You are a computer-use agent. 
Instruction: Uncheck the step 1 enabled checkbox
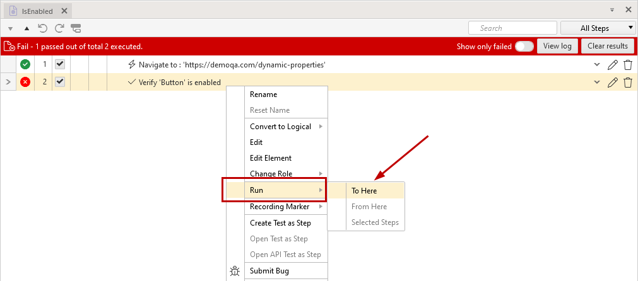coord(60,64)
